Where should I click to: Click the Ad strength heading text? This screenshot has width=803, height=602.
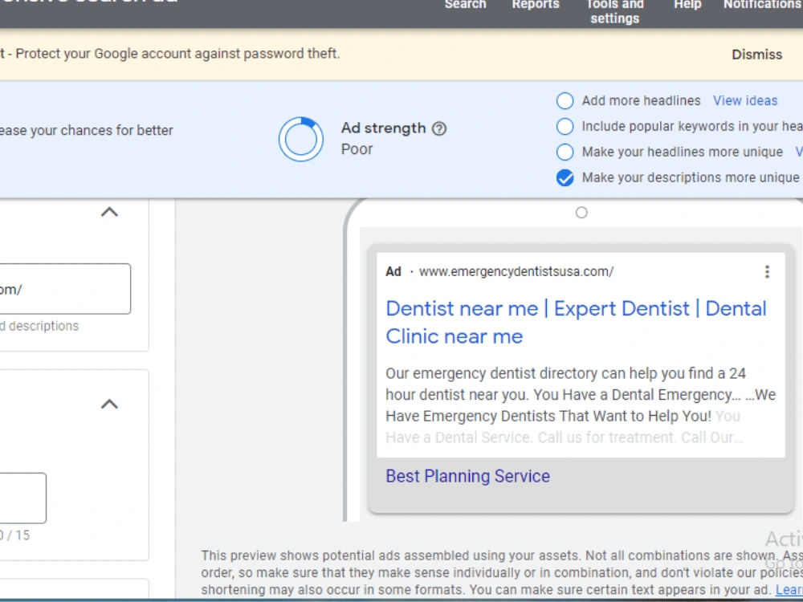click(384, 128)
